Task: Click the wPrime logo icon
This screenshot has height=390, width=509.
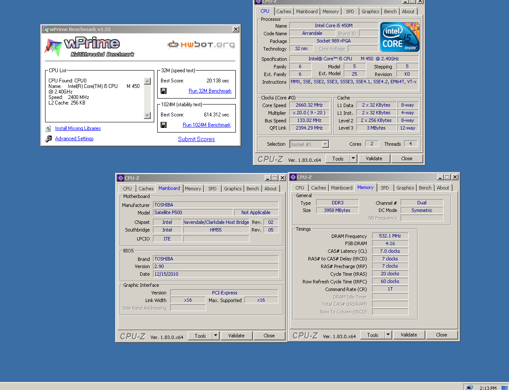Action: coord(53,48)
